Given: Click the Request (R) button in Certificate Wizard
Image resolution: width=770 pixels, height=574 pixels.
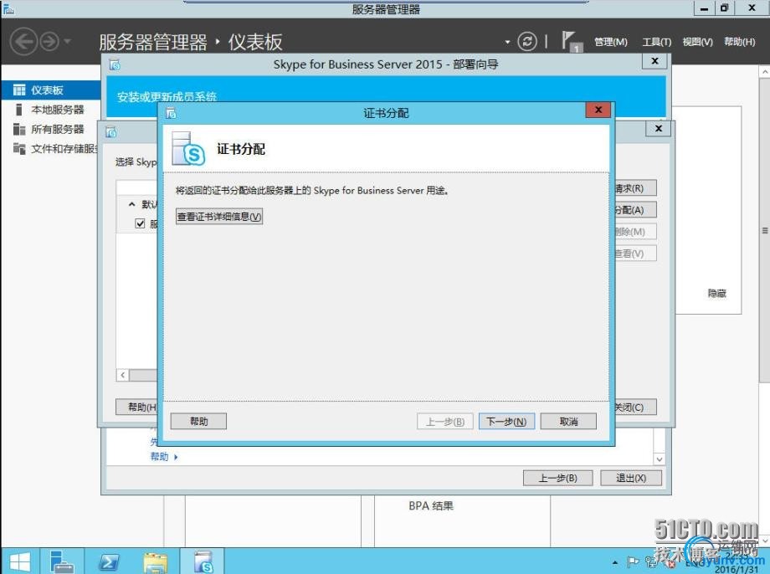Looking at the screenshot, I should [x=635, y=188].
